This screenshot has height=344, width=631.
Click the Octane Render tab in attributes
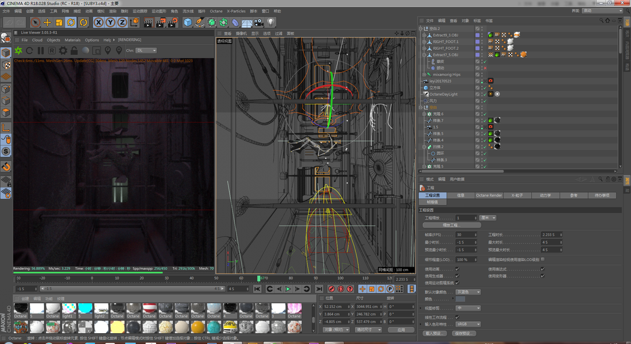coord(489,196)
